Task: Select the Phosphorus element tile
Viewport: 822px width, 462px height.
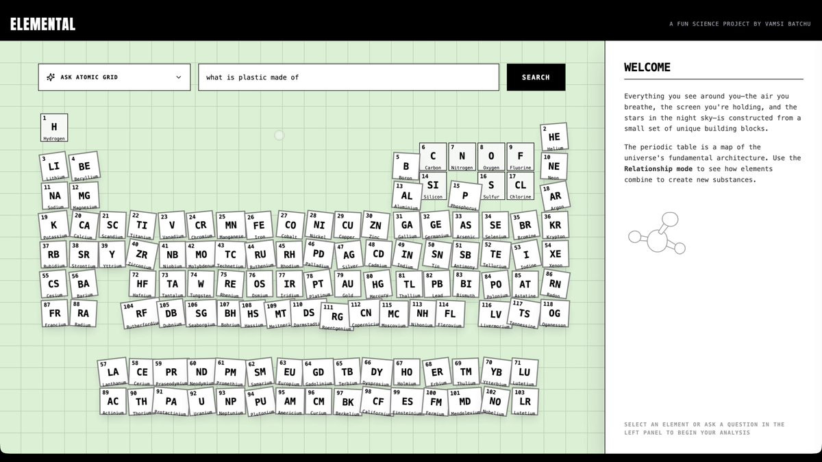Action: coord(465,196)
